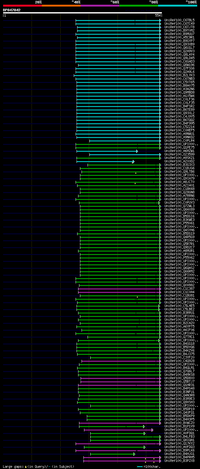The image size is (200, 469).
Task: Click the UniRef100_Q66RM2 label
Action: coord(179,271)
